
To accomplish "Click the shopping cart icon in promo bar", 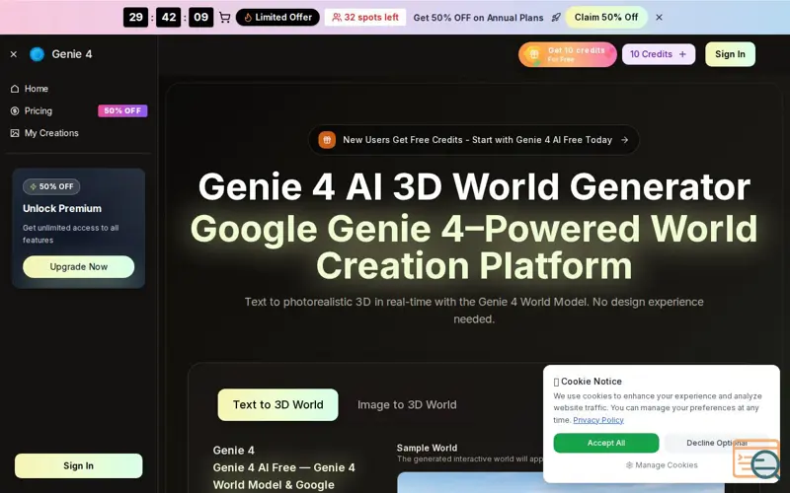I will point(225,18).
